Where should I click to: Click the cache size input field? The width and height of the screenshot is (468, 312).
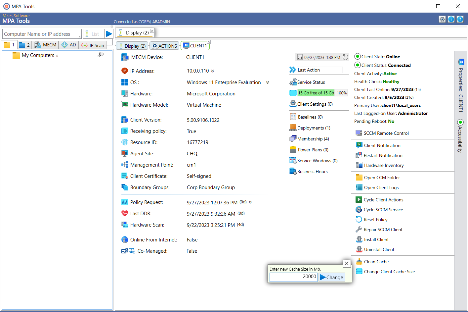pos(293,277)
